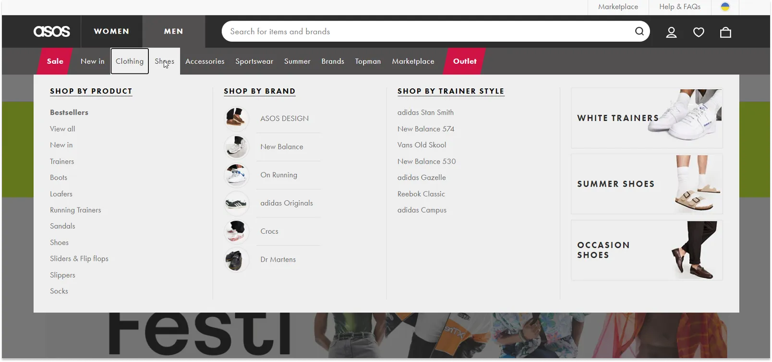Click the Socks link
The image size is (772, 362).
[x=59, y=291]
